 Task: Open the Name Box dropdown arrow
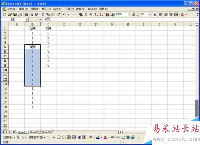(x=27, y=20)
